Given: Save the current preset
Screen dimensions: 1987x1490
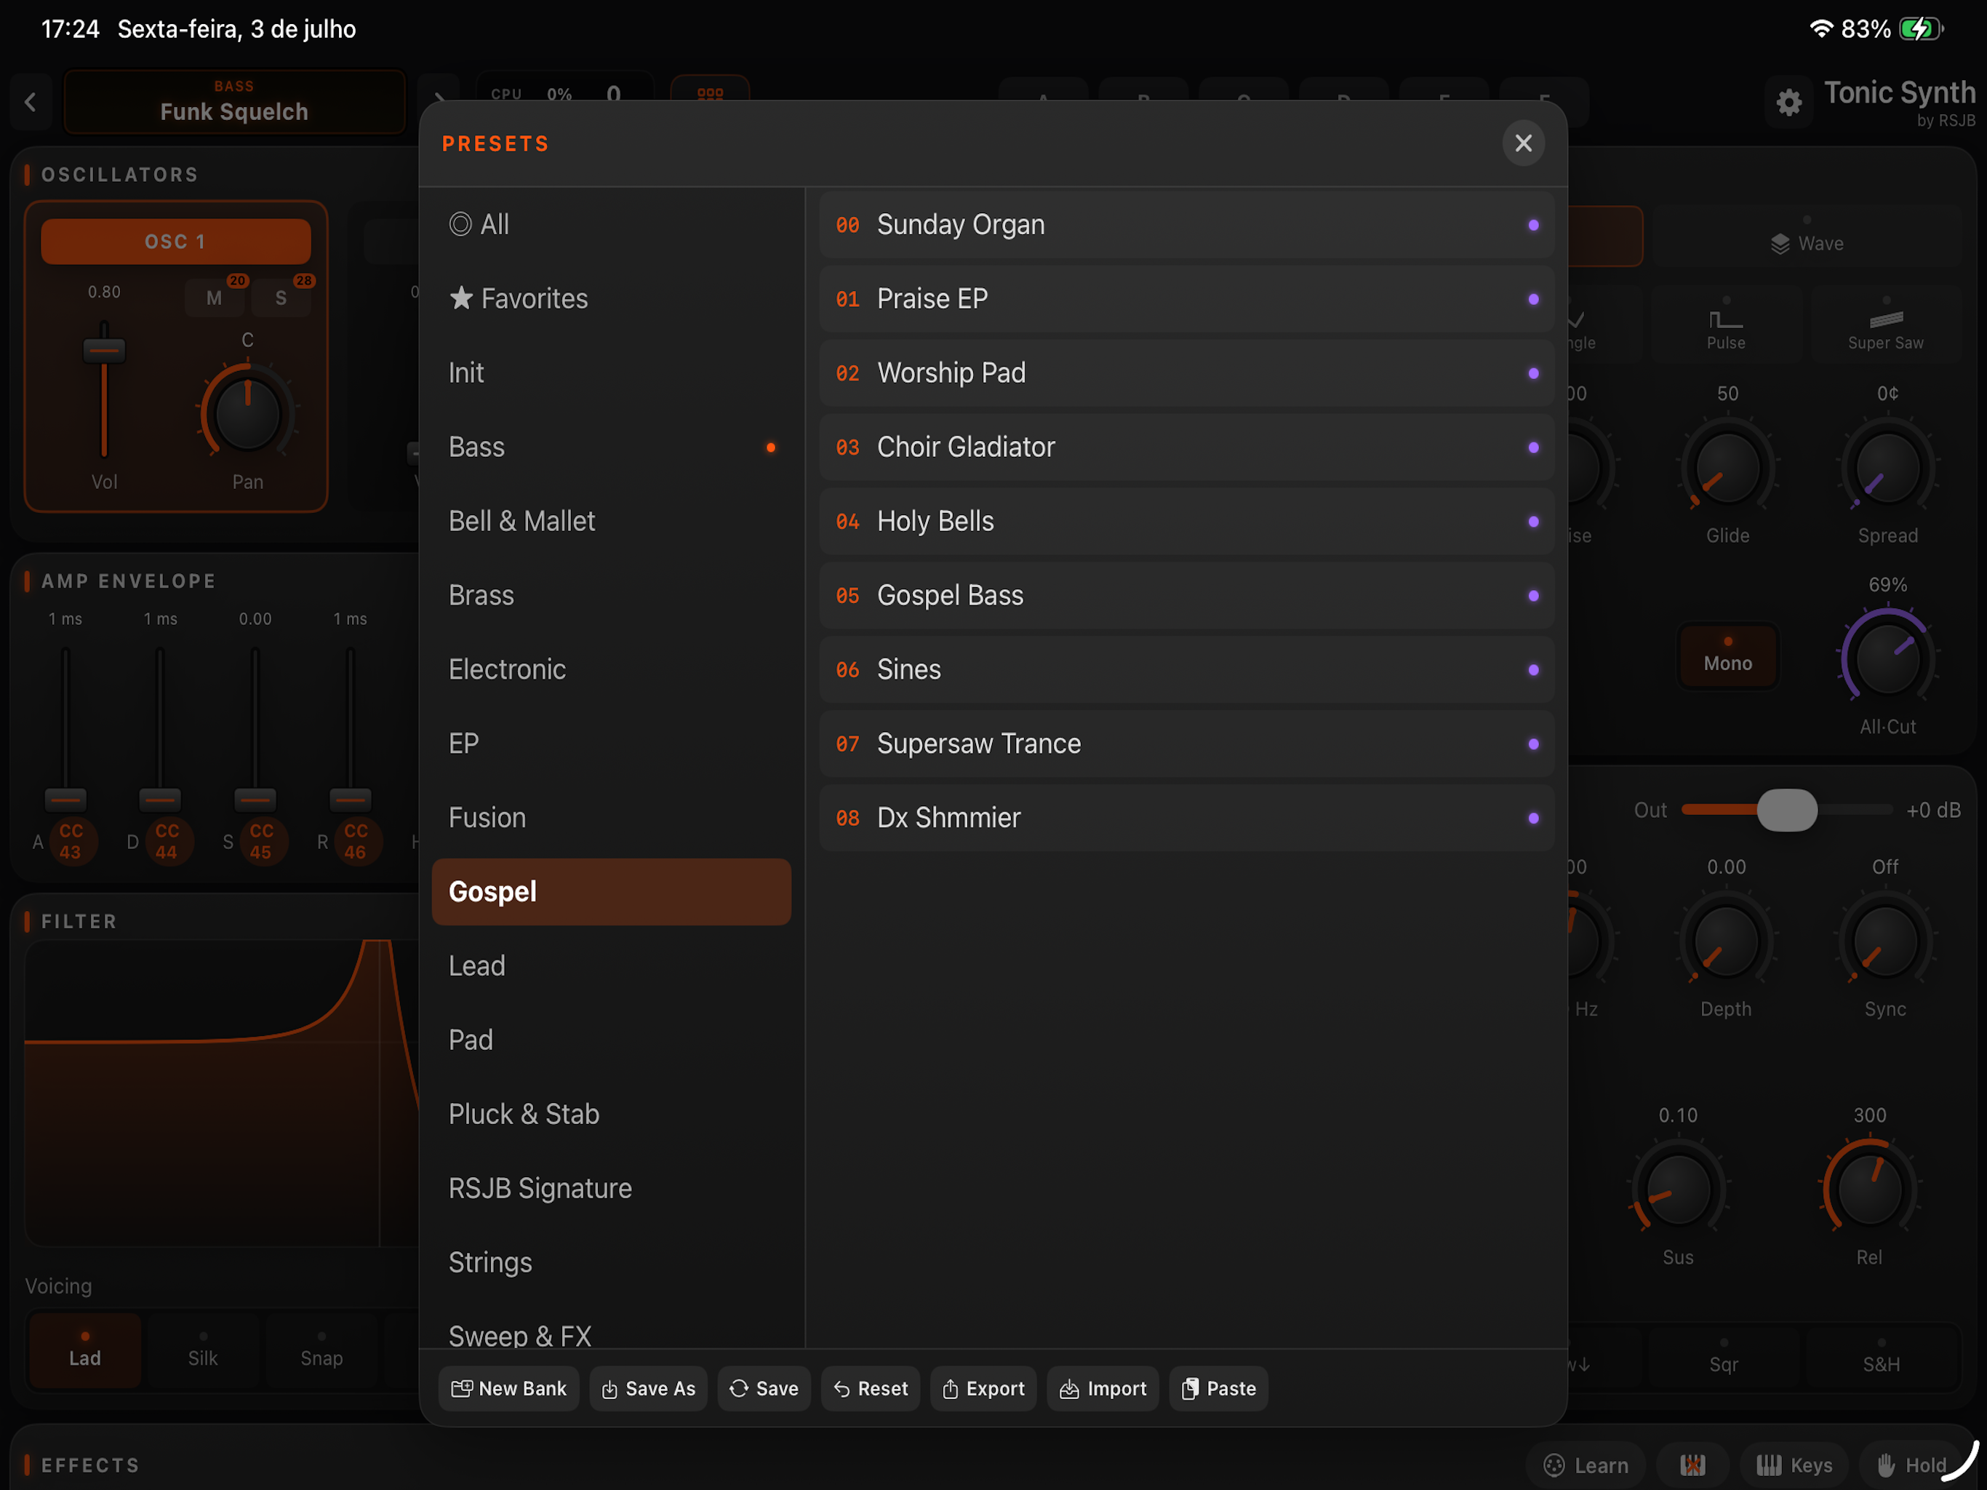Looking at the screenshot, I should coord(764,1388).
